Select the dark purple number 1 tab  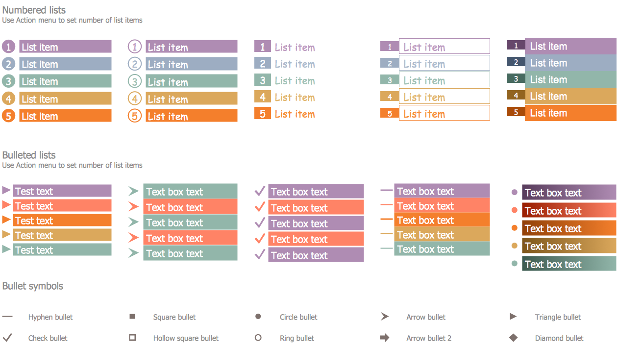(516, 46)
